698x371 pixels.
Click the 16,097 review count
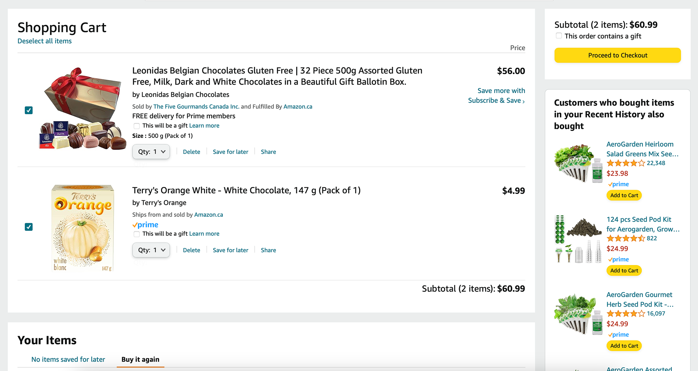coord(656,314)
